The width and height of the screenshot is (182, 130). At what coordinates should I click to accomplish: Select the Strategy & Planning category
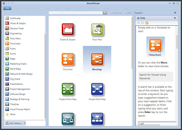(17, 99)
